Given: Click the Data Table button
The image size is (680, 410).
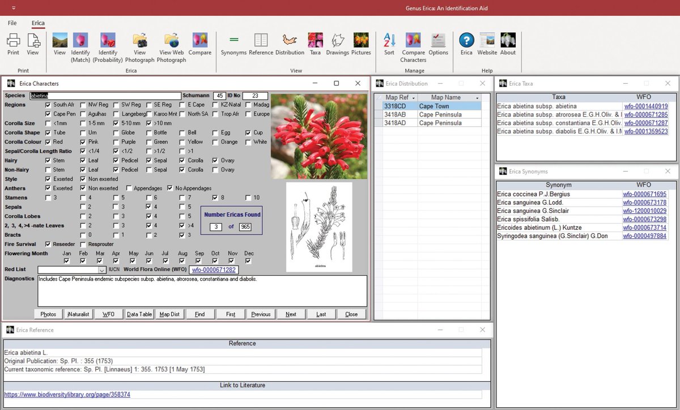Looking at the screenshot, I should click(139, 314).
